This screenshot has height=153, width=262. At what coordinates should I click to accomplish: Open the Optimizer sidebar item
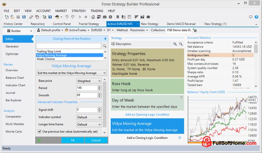(x=12, y=54)
